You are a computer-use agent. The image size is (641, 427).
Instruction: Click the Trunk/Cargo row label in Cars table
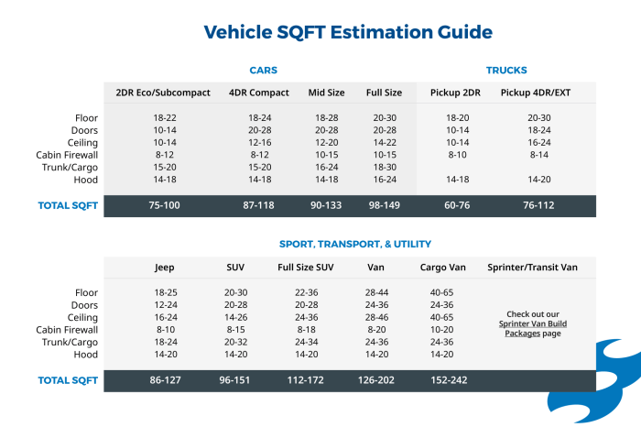pos(70,168)
